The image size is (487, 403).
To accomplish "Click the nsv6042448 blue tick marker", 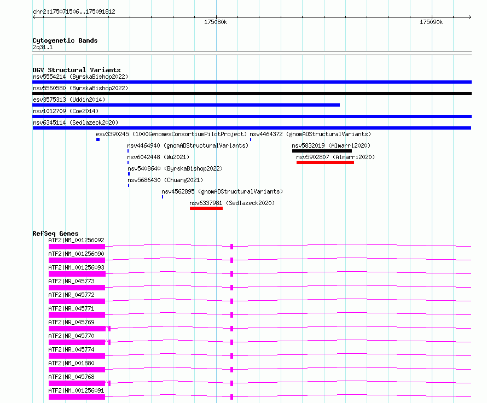I will tap(128, 162).
